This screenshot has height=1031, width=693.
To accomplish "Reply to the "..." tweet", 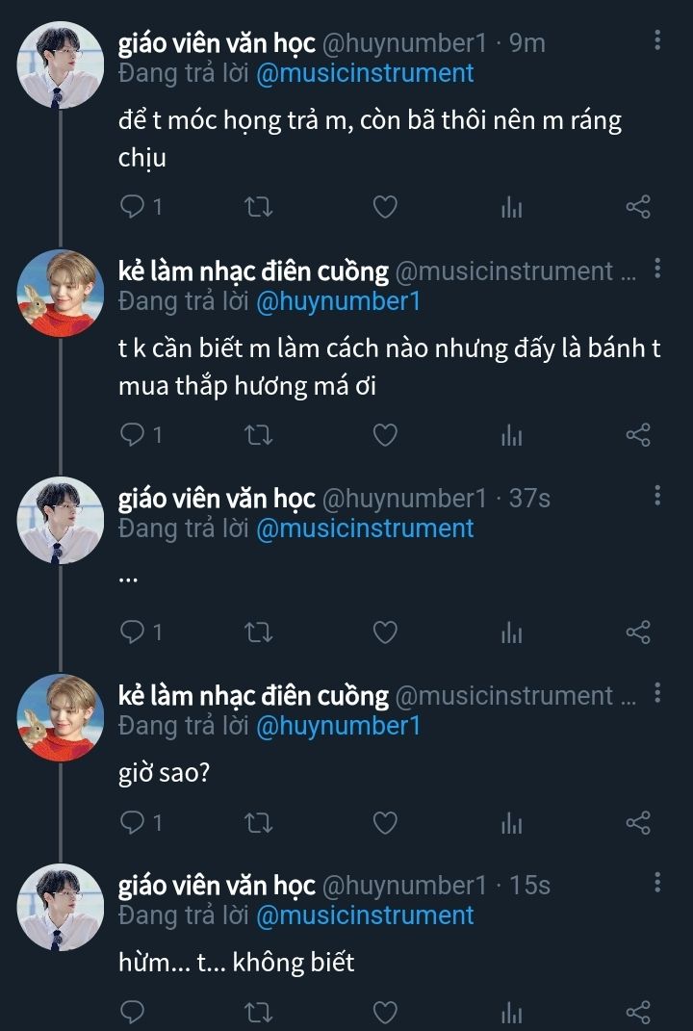I will [134, 631].
